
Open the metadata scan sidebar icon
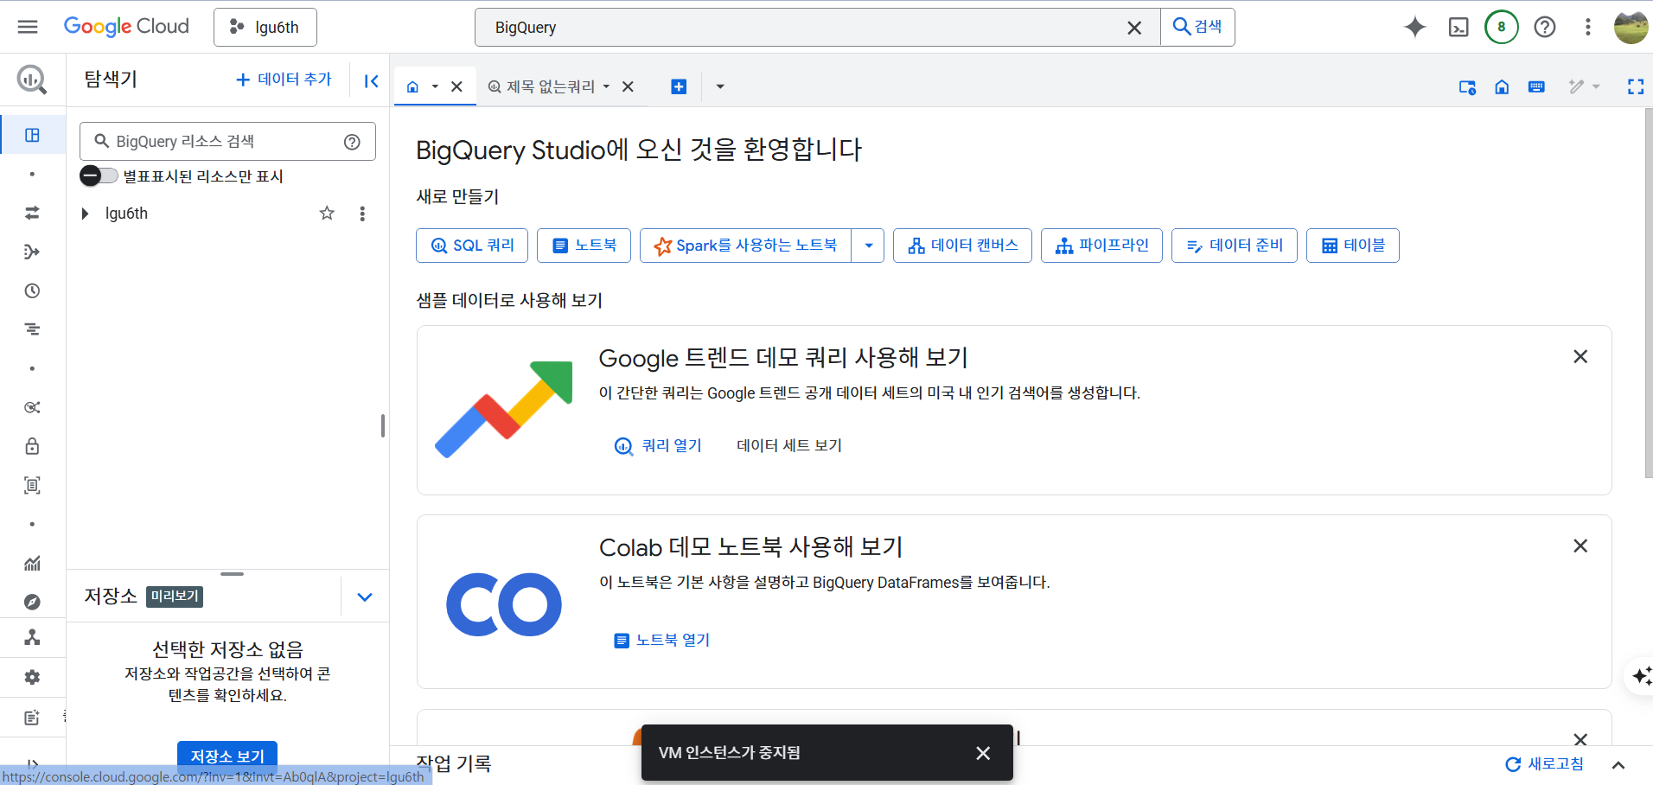(32, 485)
